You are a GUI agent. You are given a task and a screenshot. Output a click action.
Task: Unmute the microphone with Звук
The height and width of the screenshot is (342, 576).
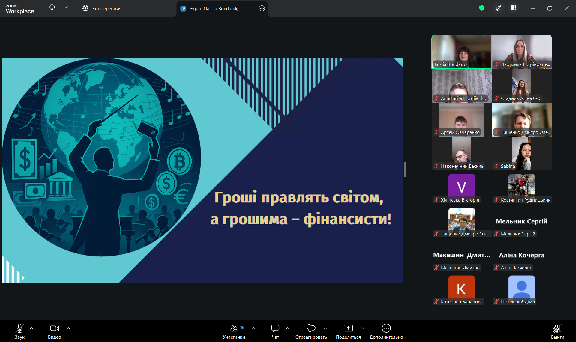pyautogui.click(x=20, y=331)
